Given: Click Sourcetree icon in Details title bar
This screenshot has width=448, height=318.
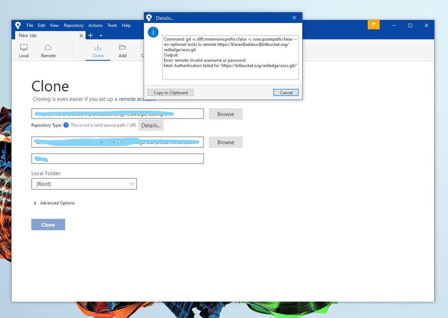Looking at the screenshot, I should [x=149, y=18].
